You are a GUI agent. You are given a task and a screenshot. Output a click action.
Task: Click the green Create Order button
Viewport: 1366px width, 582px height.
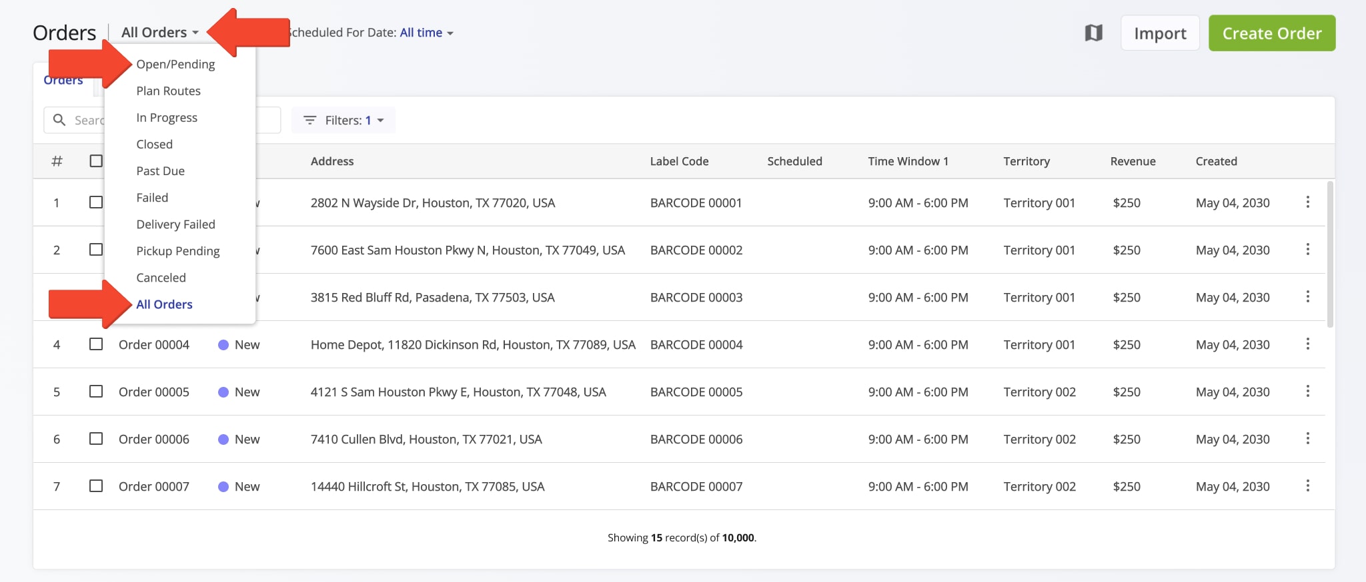[x=1272, y=33]
